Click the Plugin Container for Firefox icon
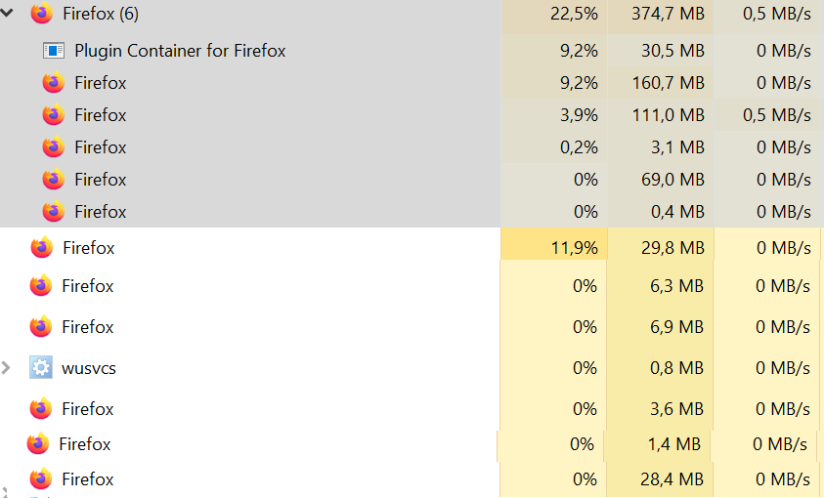The width and height of the screenshot is (824, 498). [53, 51]
